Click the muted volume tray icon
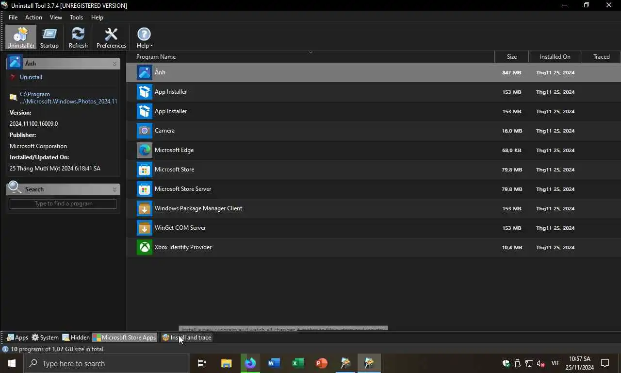 (x=541, y=364)
